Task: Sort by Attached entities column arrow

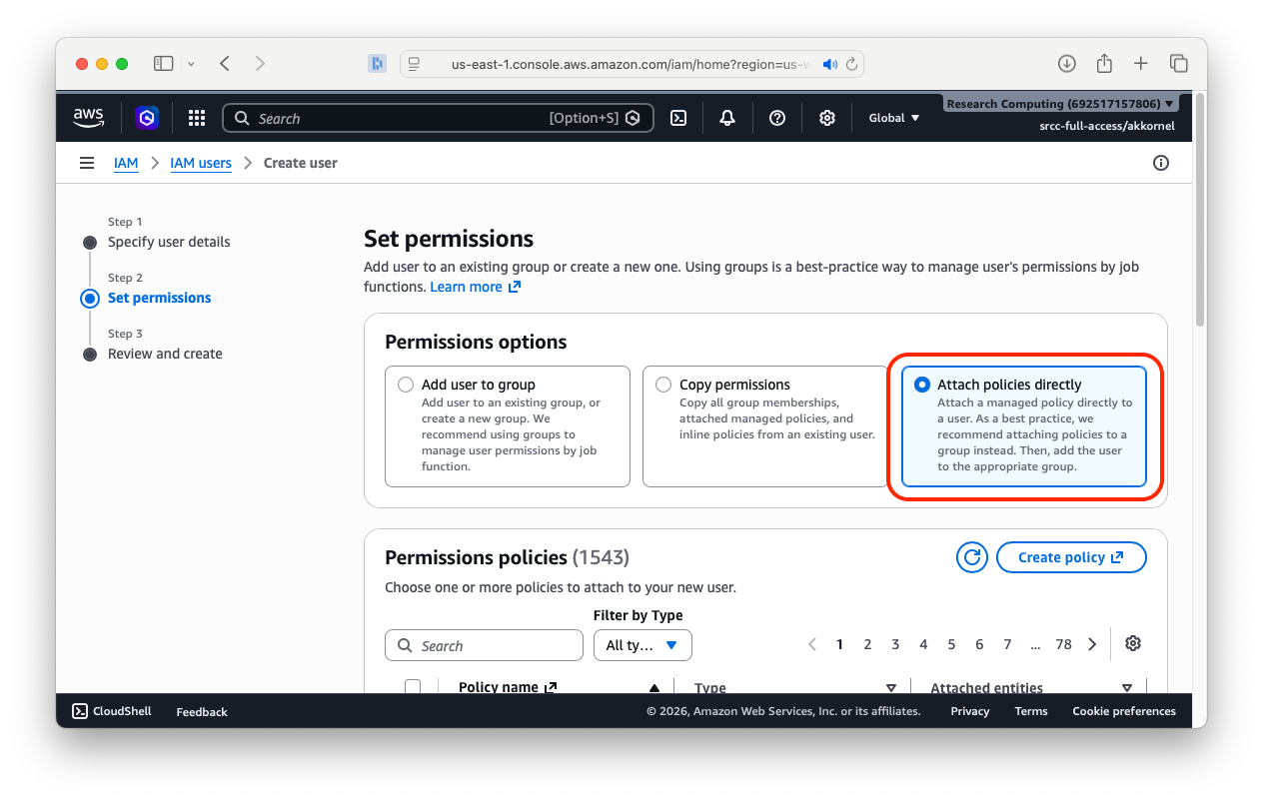Action: pyautogui.click(x=1127, y=688)
